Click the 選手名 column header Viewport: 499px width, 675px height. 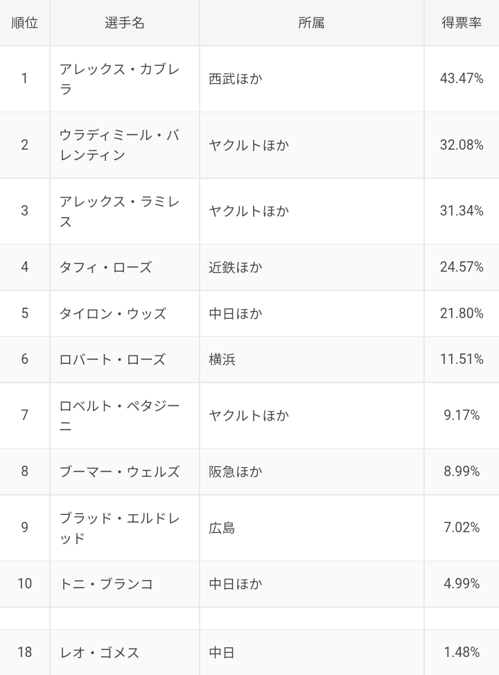click(125, 22)
